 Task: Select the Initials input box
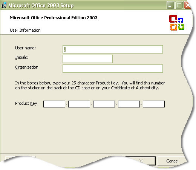point(87,59)
